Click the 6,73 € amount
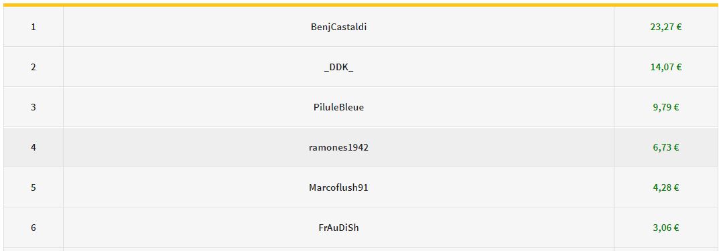 coord(666,147)
